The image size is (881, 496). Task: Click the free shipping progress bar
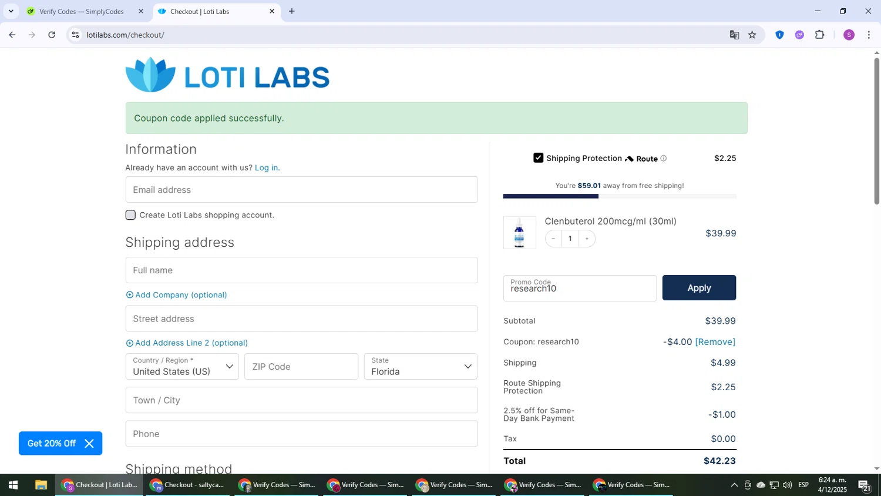620,196
